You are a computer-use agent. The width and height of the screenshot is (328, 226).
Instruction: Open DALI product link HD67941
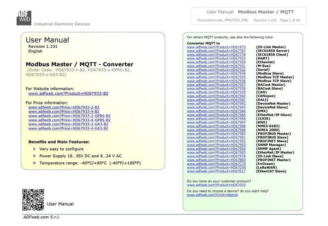[216, 100]
